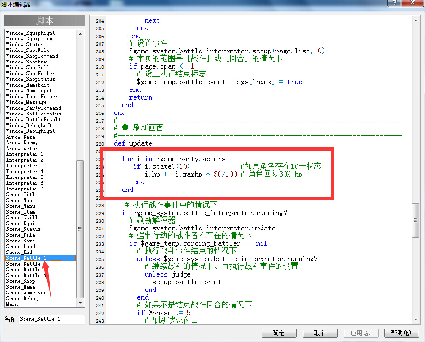The width and height of the screenshot is (425, 342).
Task: Select Window_EquipRight in script list
Action: tap(30, 33)
